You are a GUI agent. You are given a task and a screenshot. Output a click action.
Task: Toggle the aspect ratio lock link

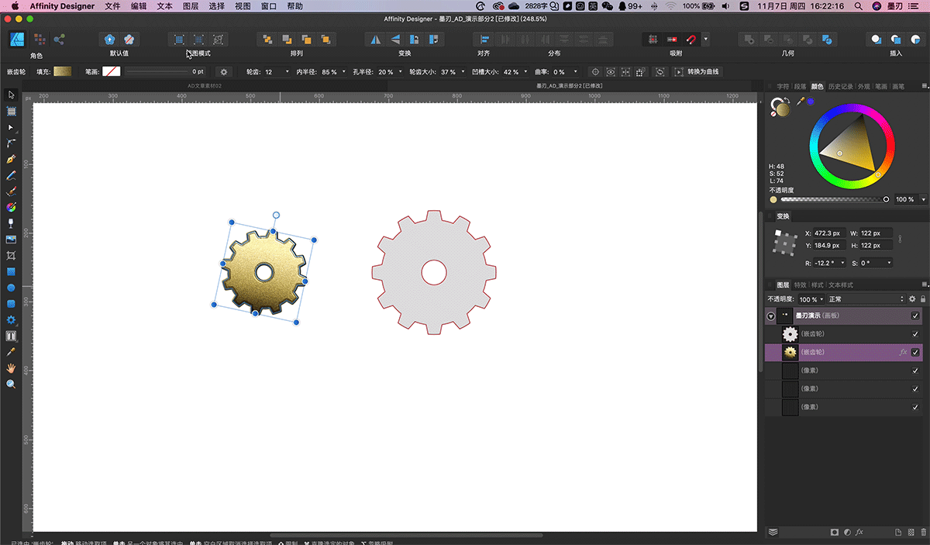click(899, 239)
